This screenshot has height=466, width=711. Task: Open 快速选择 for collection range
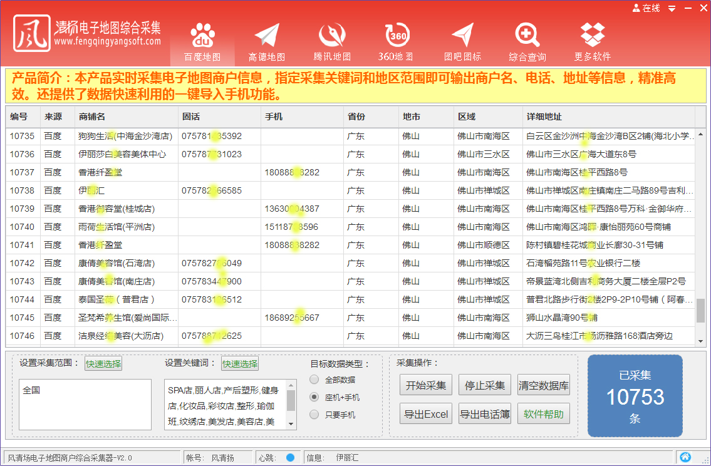105,363
